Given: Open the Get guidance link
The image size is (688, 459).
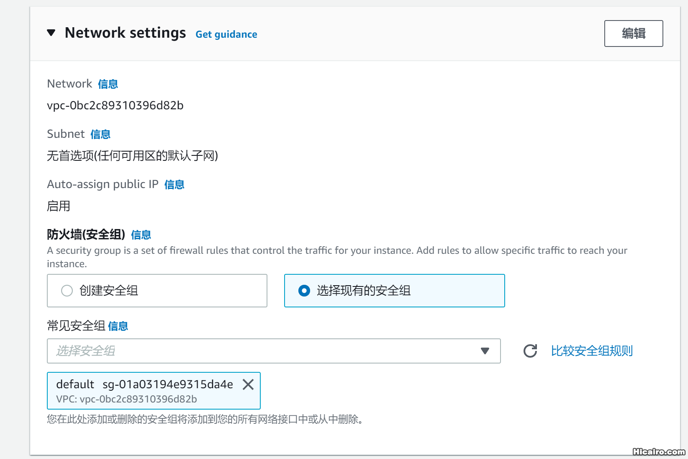Looking at the screenshot, I should pyautogui.click(x=226, y=34).
